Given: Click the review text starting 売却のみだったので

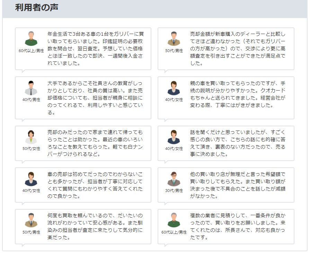Looking at the screenshot, I should [x=95, y=143].
